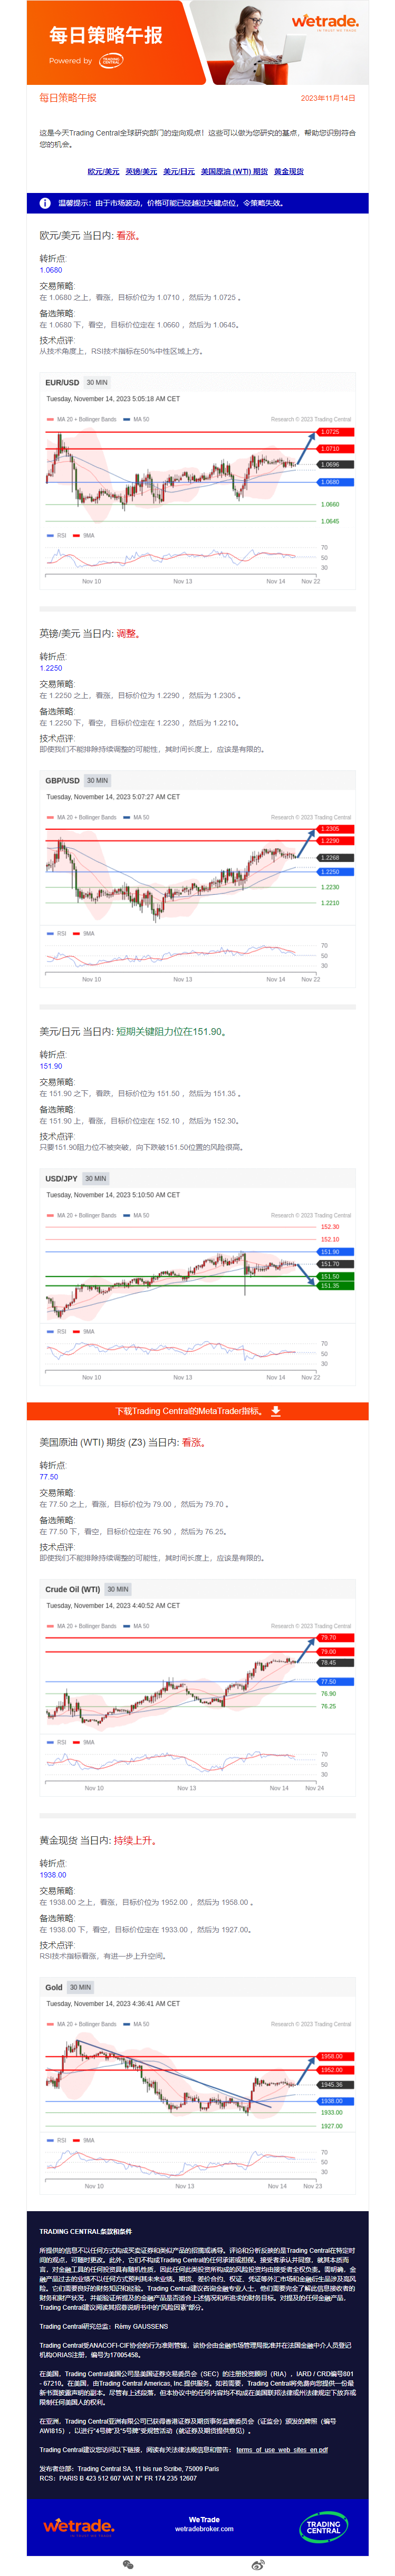This screenshot has width=395, height=2576.
Task: Click 下载Trading Central的MetaTrader指标 banner
Action: tap(198, 1411)
